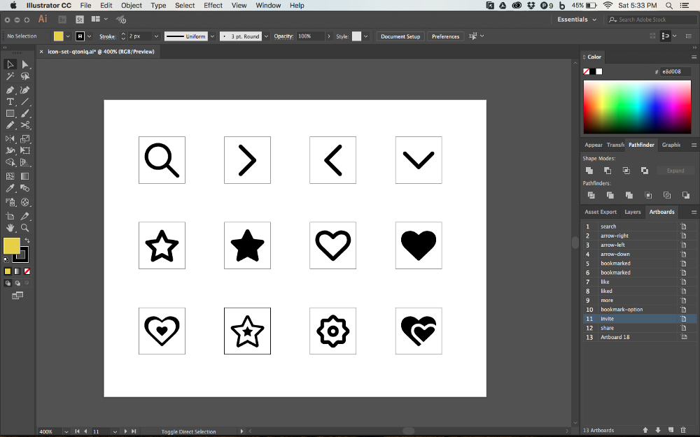Reset to default fill and stroke
This screenshot has width=700, height=437.
tap(6, 259)
